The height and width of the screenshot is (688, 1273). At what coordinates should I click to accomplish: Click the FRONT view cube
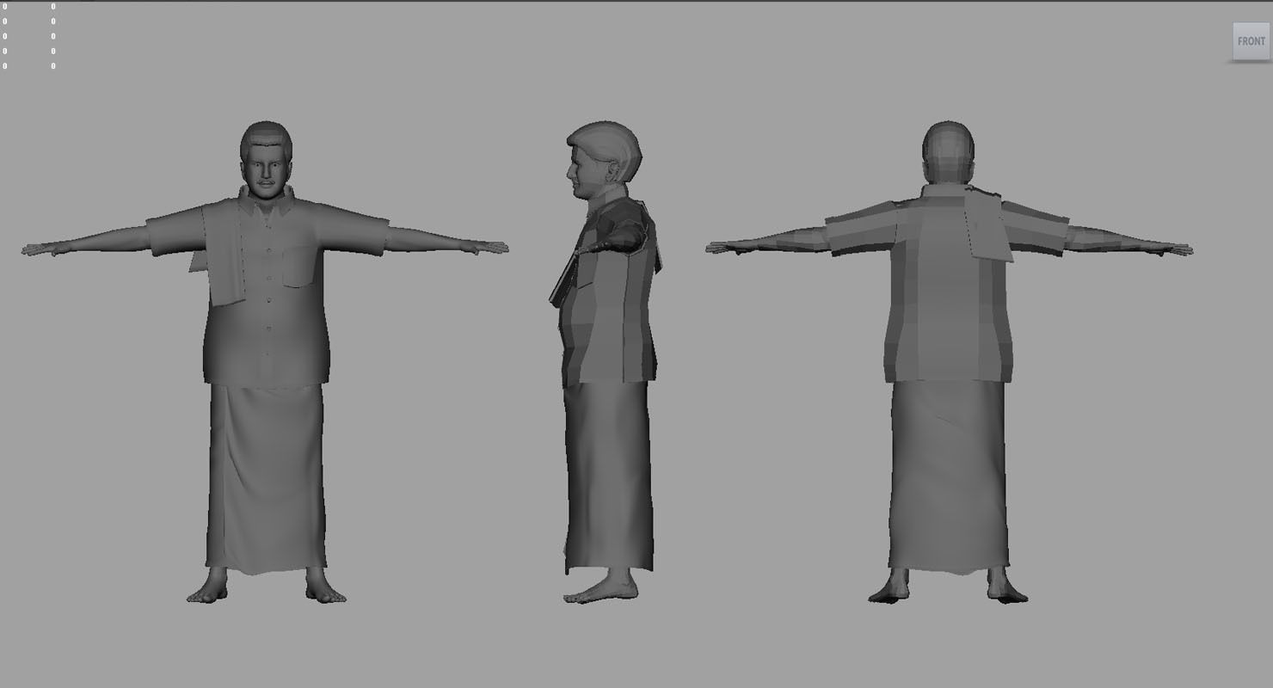tap(1251, 41)
